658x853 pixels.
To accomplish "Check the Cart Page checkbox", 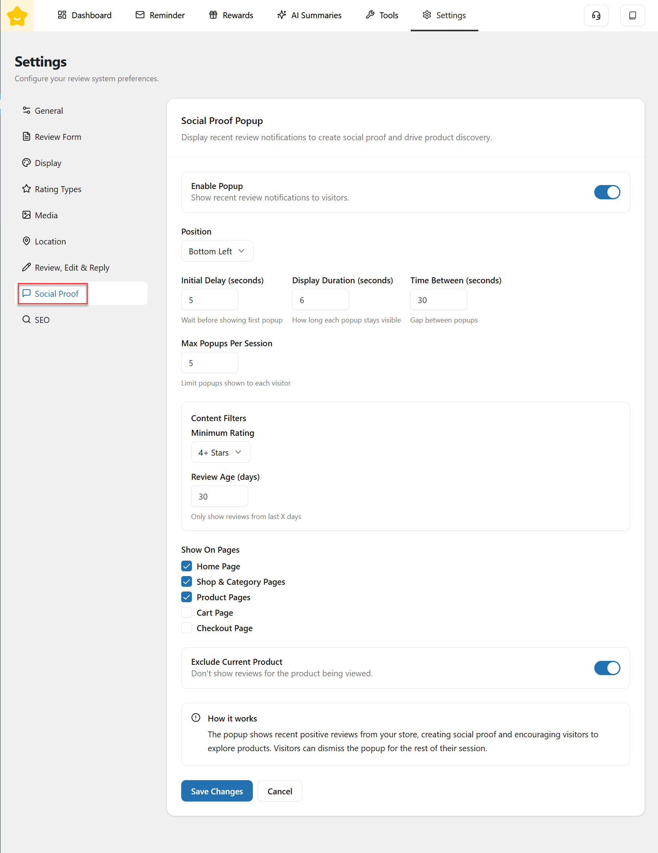I will 187,613.
